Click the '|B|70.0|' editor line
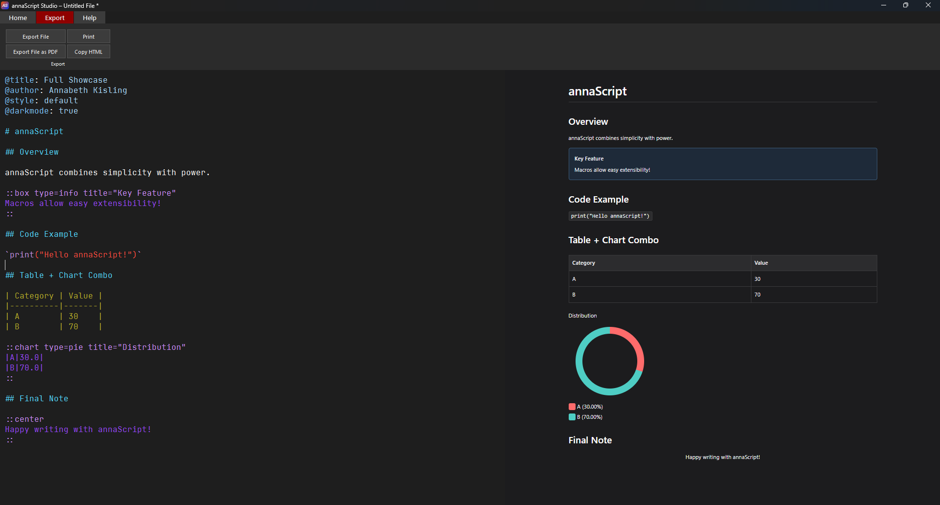The height and width of the screenshot is (505, 940). (24, 368)
